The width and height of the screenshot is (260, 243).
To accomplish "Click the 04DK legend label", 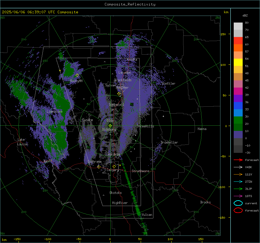I will click(x=248, y=167).
